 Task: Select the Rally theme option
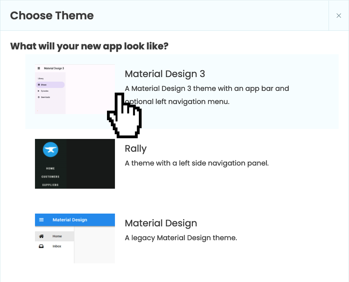click(136, 149)
